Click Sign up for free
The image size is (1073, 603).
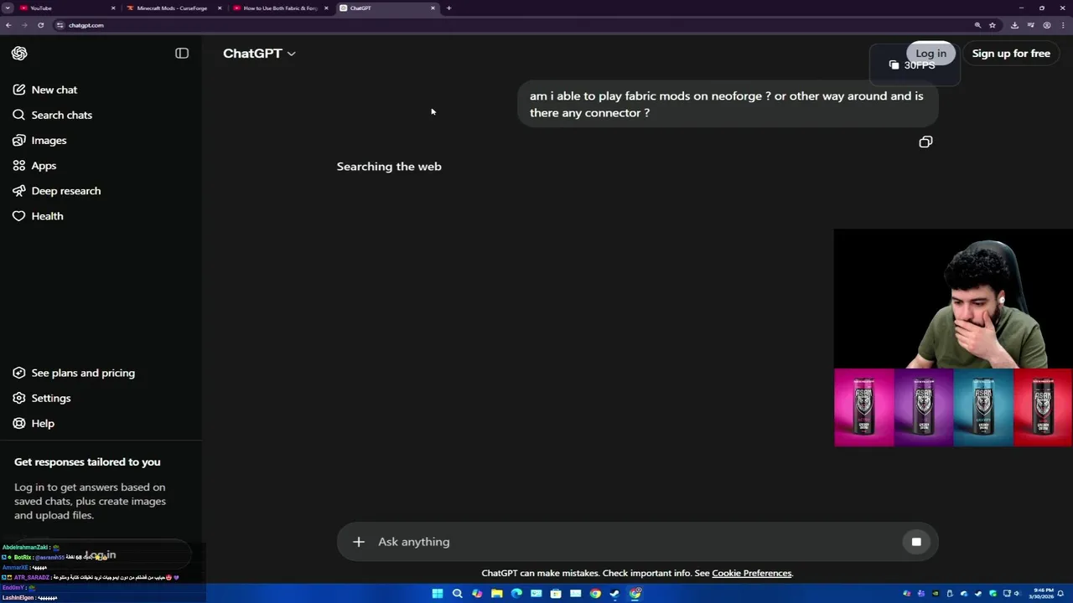[1011, 54]
